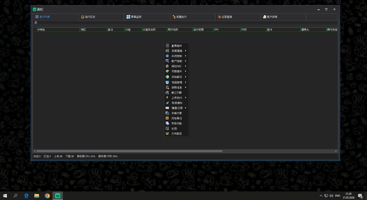Screen dimensions: 367x200
Task: Click the 在线 0 status text
Action: (x=37, y=156)
